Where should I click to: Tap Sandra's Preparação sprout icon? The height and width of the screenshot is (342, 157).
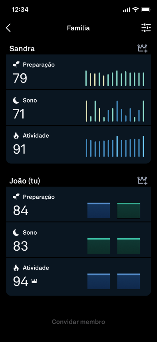pos(16,64)
